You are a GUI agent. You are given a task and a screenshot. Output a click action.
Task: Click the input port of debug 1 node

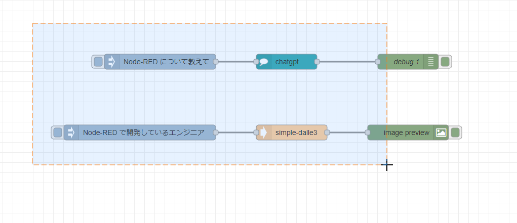(x=378, y=62)
